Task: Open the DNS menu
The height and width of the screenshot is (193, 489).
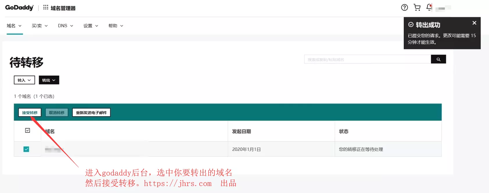Action: pyautogui.click(x=65, y=26)
